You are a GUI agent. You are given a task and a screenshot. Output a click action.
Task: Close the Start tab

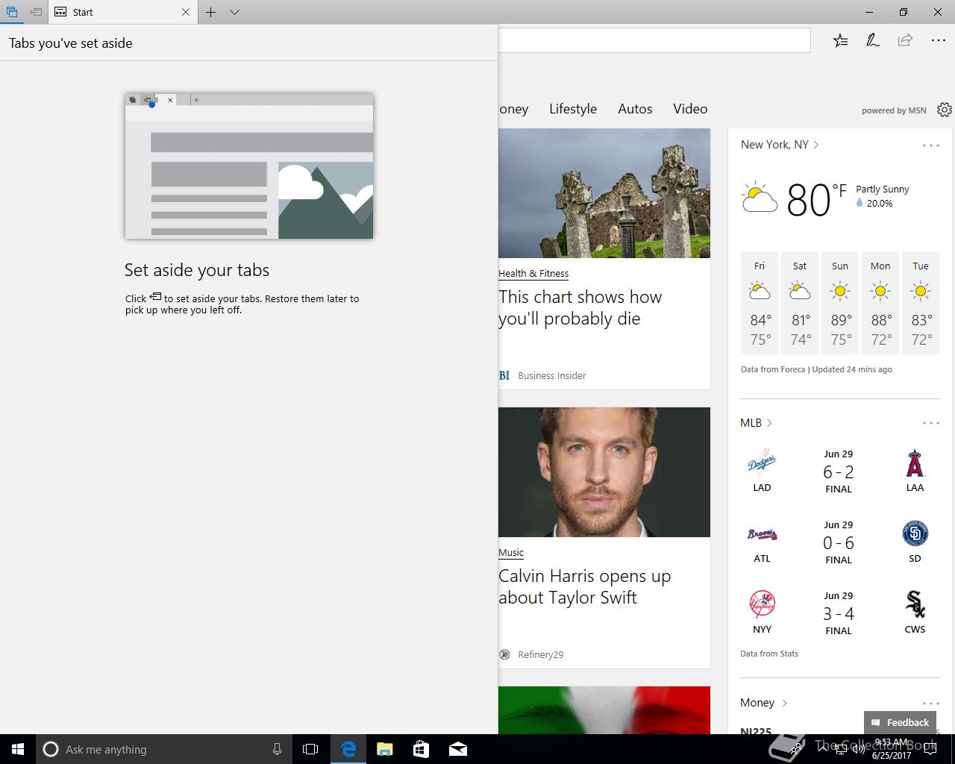click(186, 12)
